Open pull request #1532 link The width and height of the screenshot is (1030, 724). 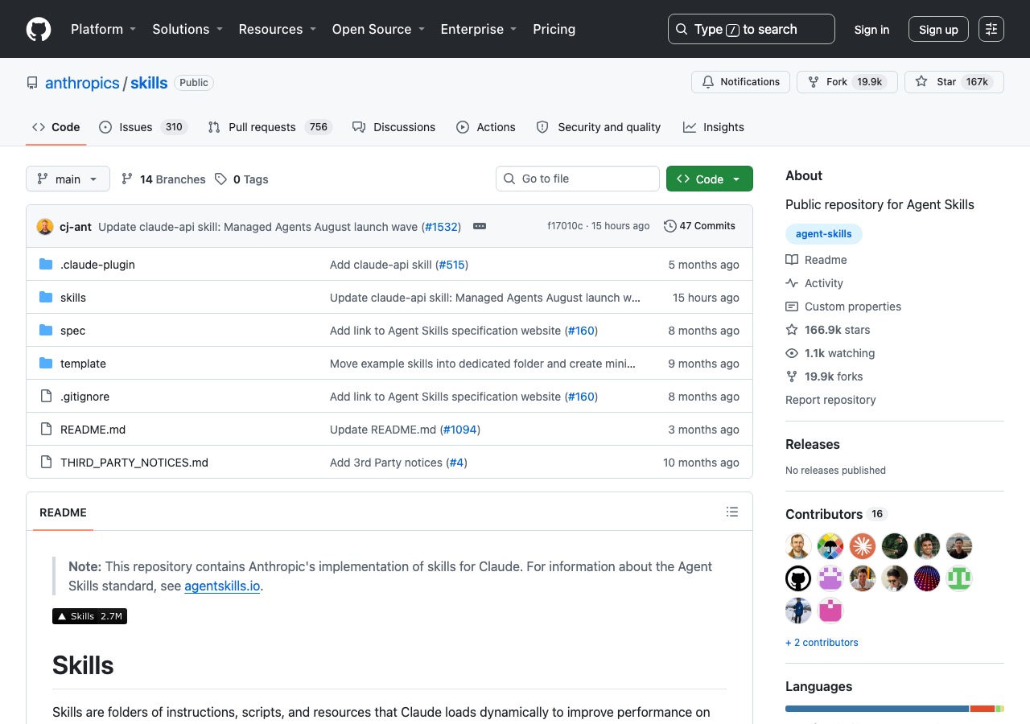(441, 227)
